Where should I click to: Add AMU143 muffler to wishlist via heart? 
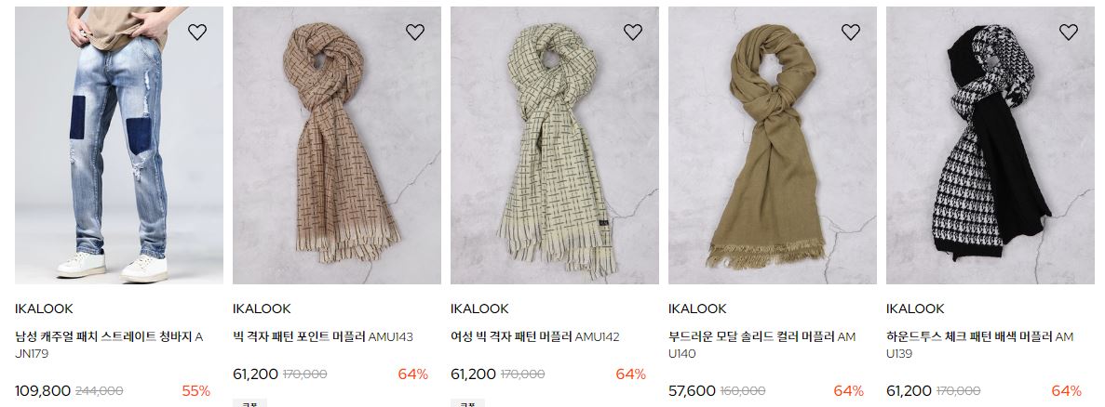click(415, 32)
